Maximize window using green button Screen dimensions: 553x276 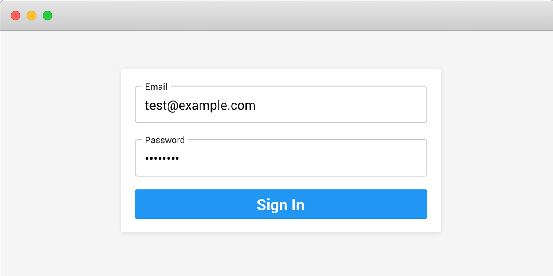click(x=48, y=16)
